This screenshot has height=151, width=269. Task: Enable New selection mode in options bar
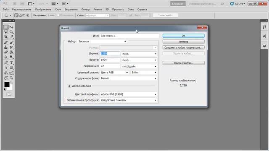(16, 16)
